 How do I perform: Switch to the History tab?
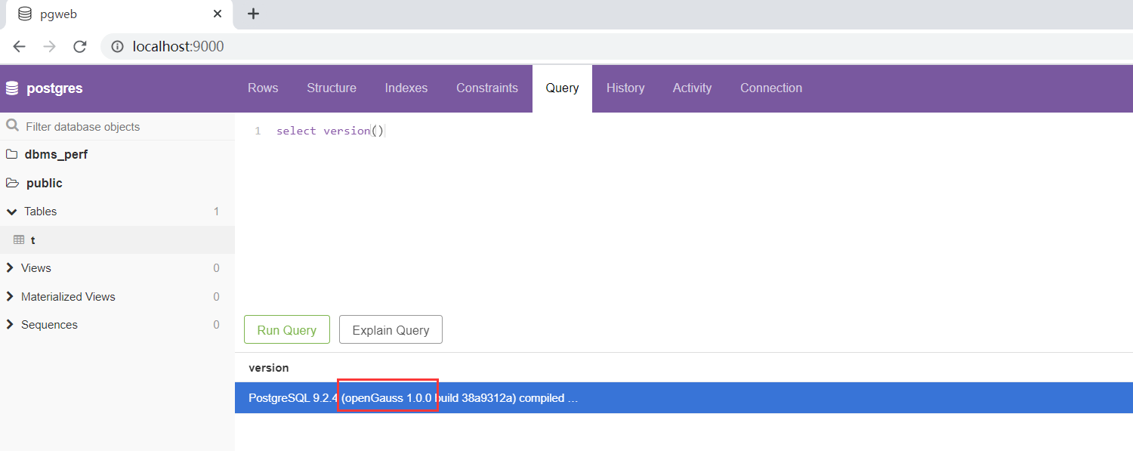click(625, 88)
